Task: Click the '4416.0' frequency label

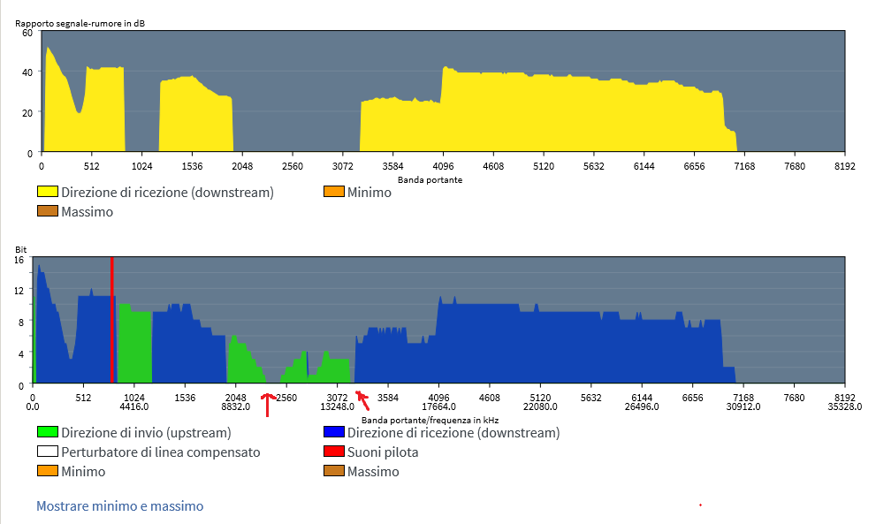Action: tap(134, 406)
